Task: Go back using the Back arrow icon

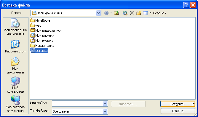Action: click(106, 13)
